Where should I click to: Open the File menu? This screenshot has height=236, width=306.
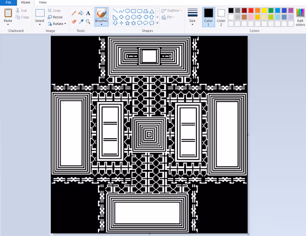(9, 2)
